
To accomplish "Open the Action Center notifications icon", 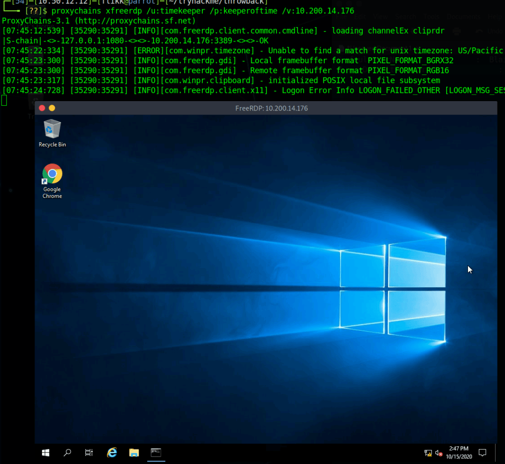I will [x=482, y=453].
